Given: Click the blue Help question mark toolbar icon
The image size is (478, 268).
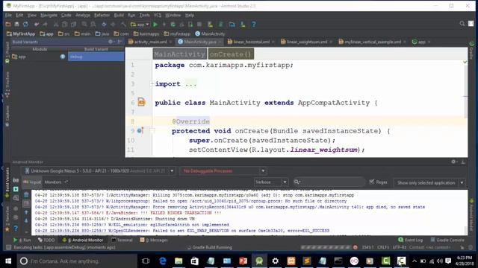Looking at the screenshot, I should point(254,25).
